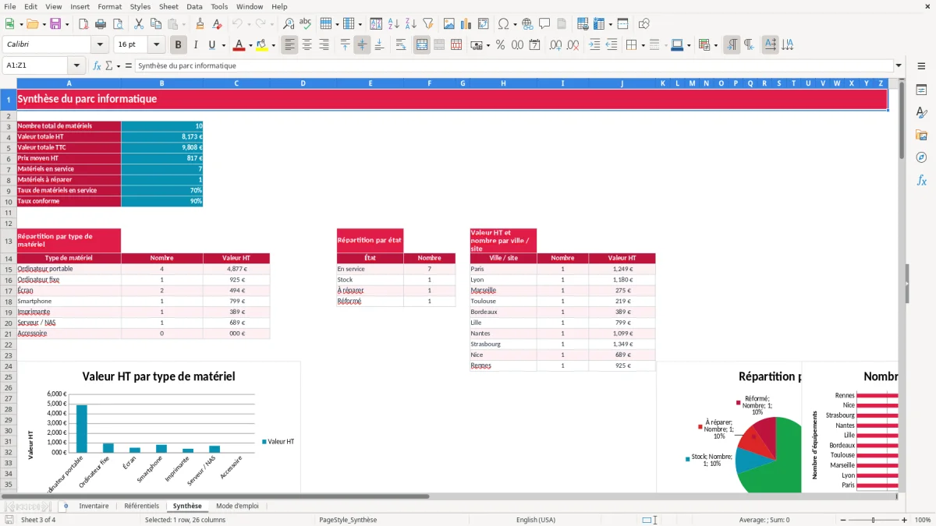936x526 pixels.
Task: Click the Print icon in toolbar
Action: coord(101,24)
